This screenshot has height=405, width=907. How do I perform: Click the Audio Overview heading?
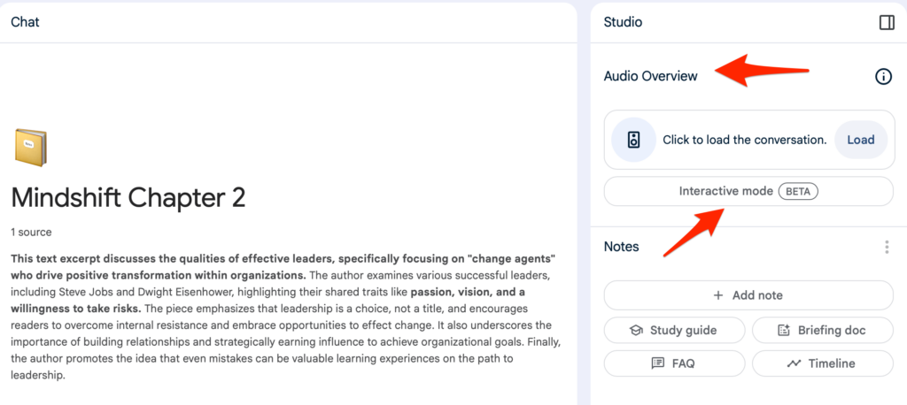coord(651,76)
